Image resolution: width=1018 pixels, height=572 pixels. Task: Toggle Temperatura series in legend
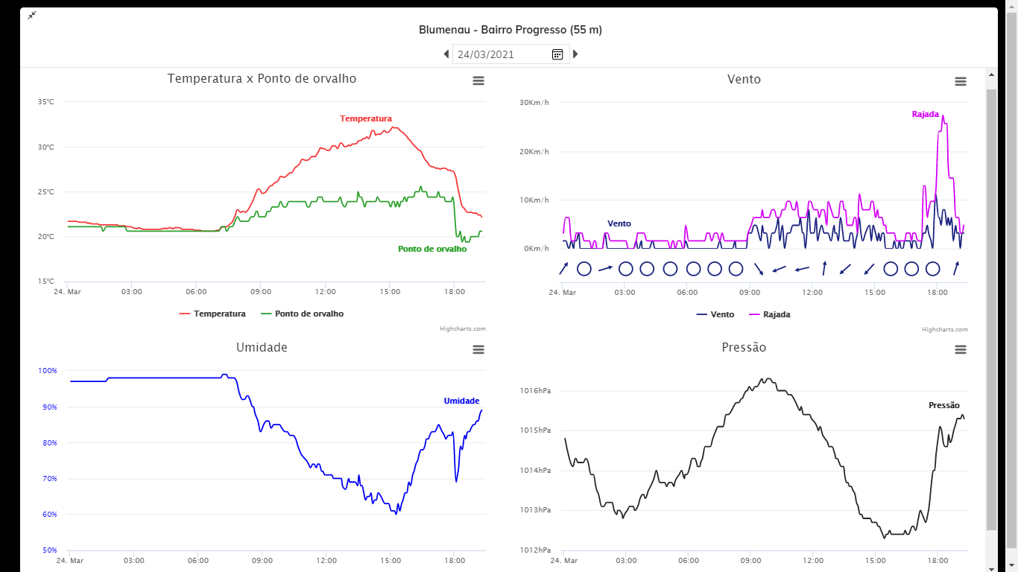[212, 314]
